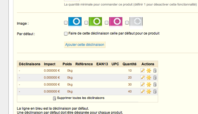Set quantity 10 declination as default (star icon)
This screenshot has width=198, height=114.
pos(149,70)
